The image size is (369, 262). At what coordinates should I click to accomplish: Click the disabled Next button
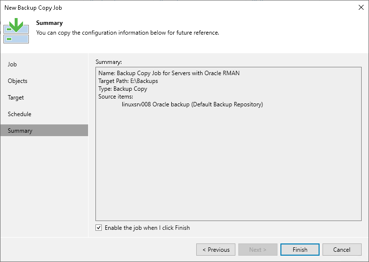coord(258,250)
